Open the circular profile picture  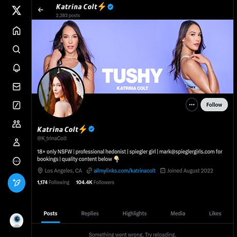tap(61, 92)
